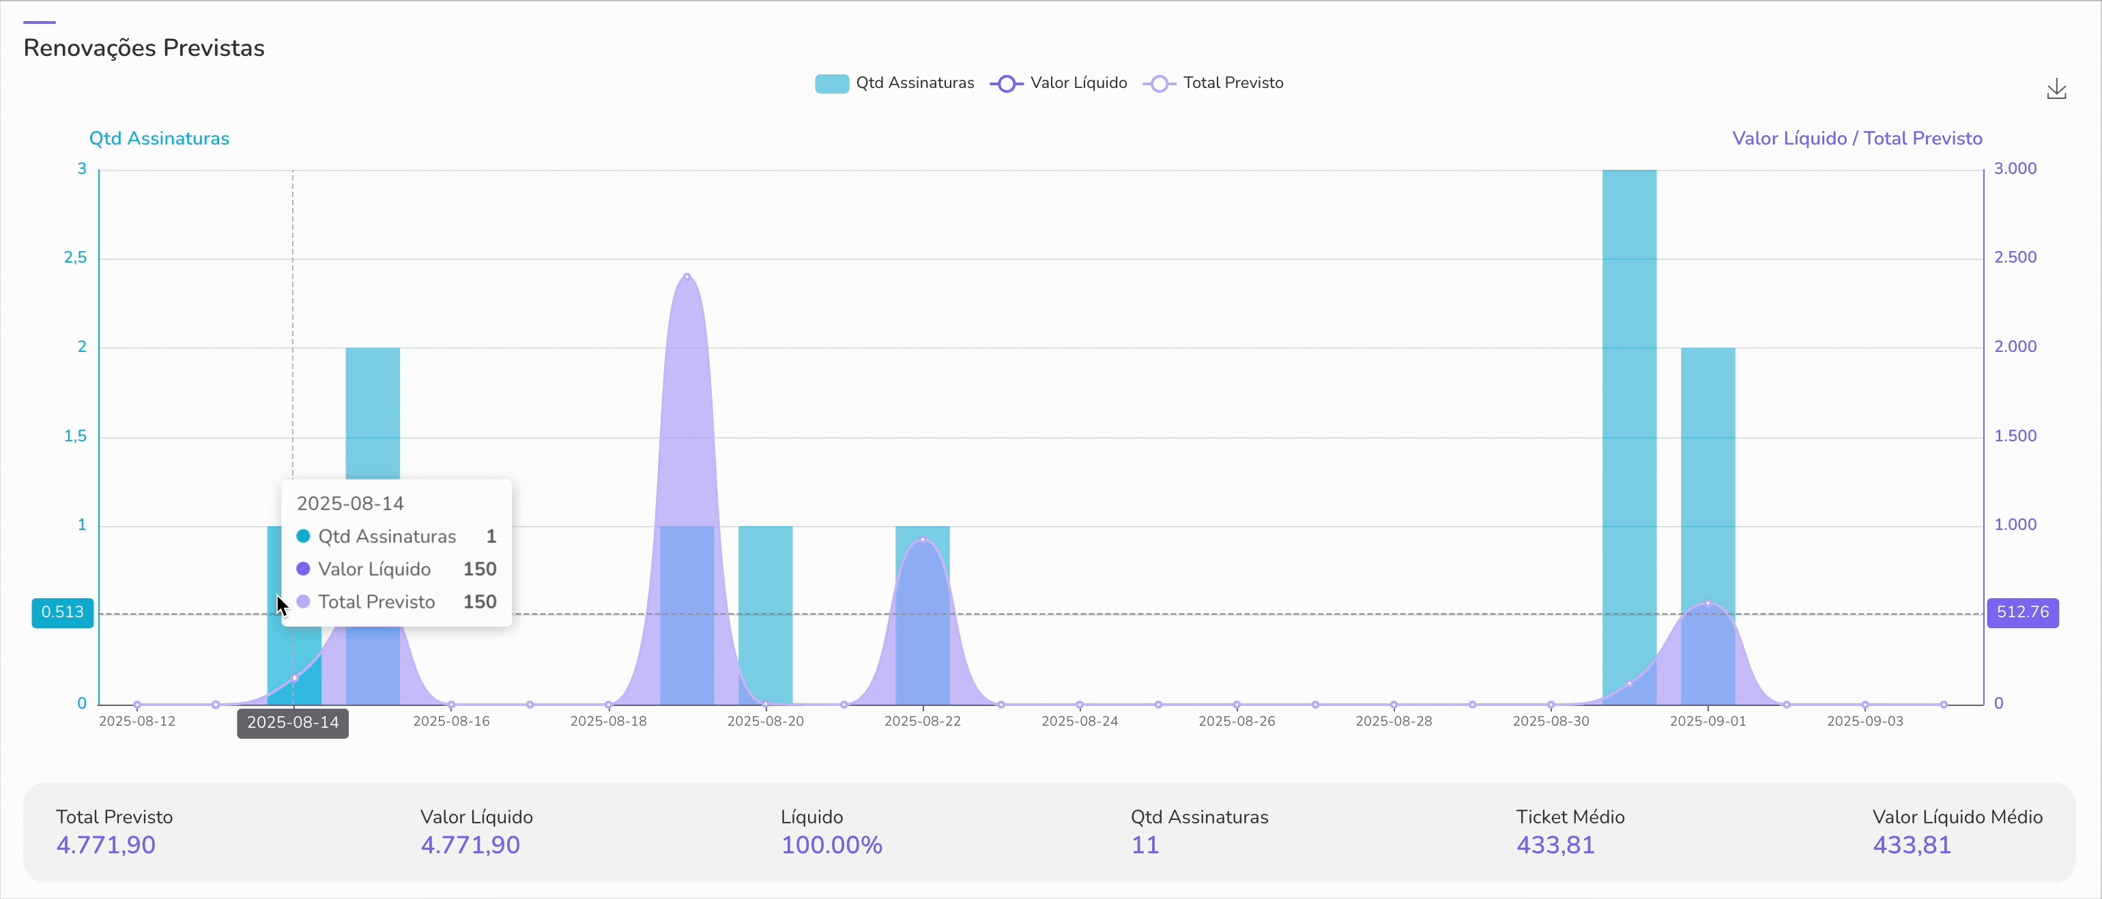This screenshot has width=2102, height=899.
Task: Click the Qtd Assinaturas legend color swatch
Action: (x=831, y=83)
